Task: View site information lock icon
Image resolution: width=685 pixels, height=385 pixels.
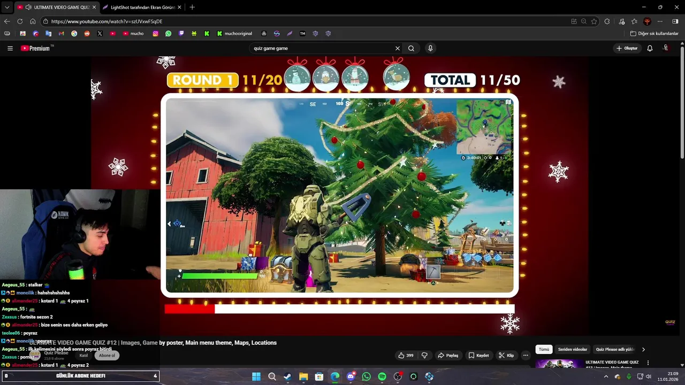Action: click(x=46, y=21)
